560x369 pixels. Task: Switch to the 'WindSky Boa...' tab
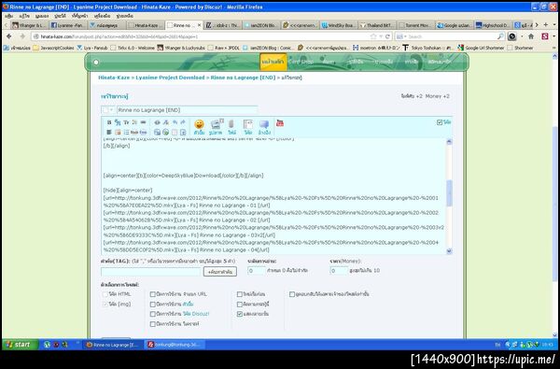pos(338,25)
